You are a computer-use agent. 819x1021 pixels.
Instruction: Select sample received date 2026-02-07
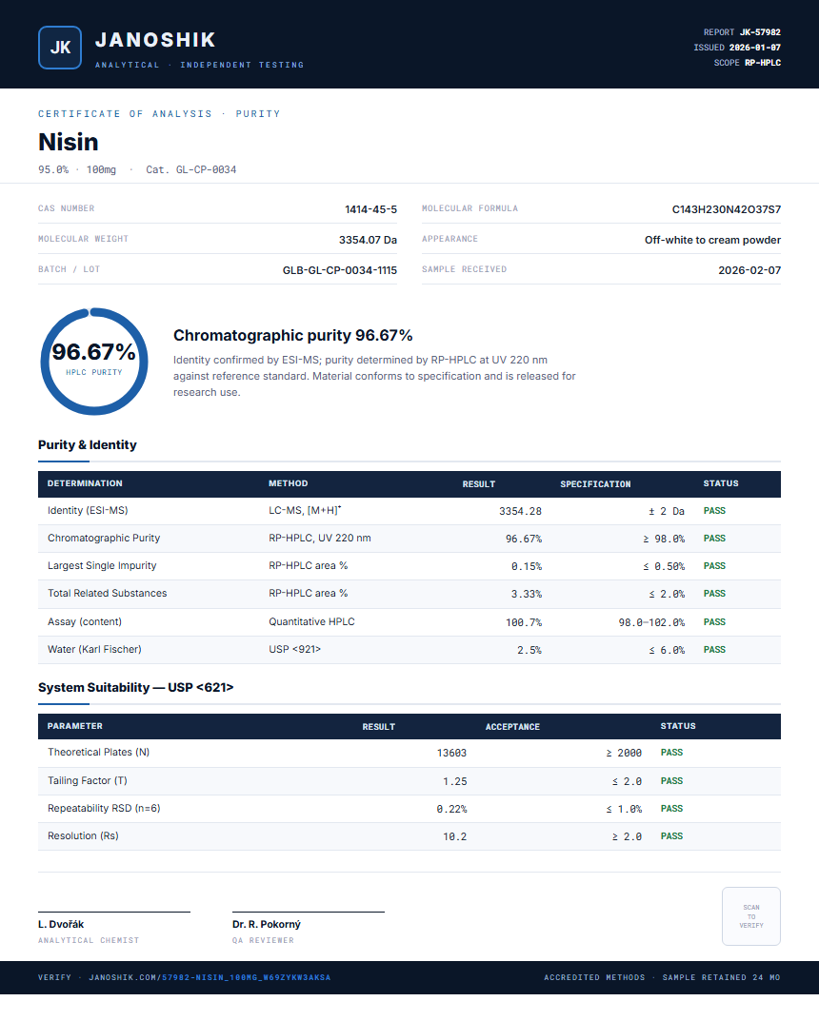click(x=749, y=270)
